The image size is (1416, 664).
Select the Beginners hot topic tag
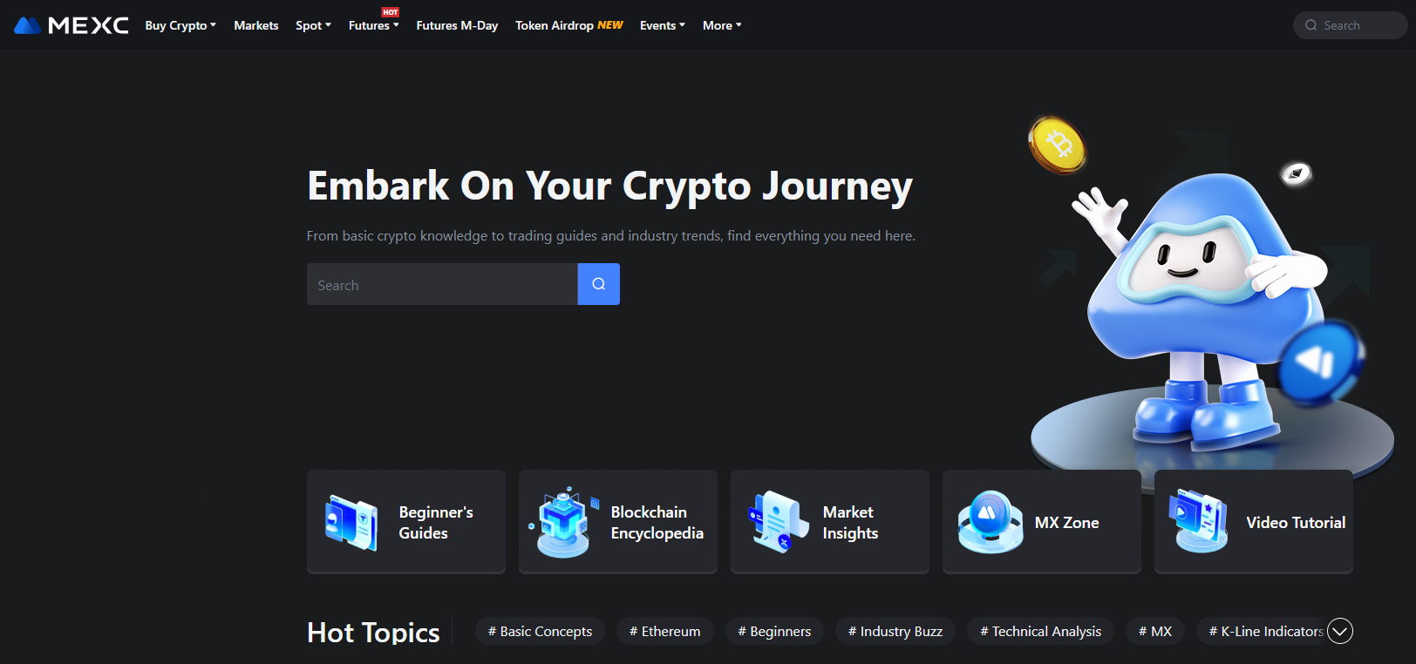(x=774, y=631)
